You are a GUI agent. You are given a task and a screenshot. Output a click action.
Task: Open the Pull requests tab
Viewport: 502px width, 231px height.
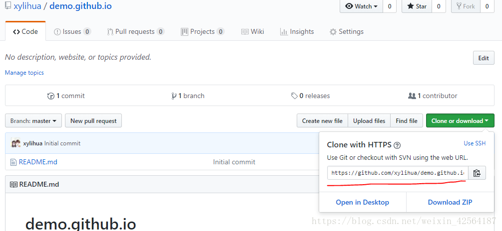(136, 31)
